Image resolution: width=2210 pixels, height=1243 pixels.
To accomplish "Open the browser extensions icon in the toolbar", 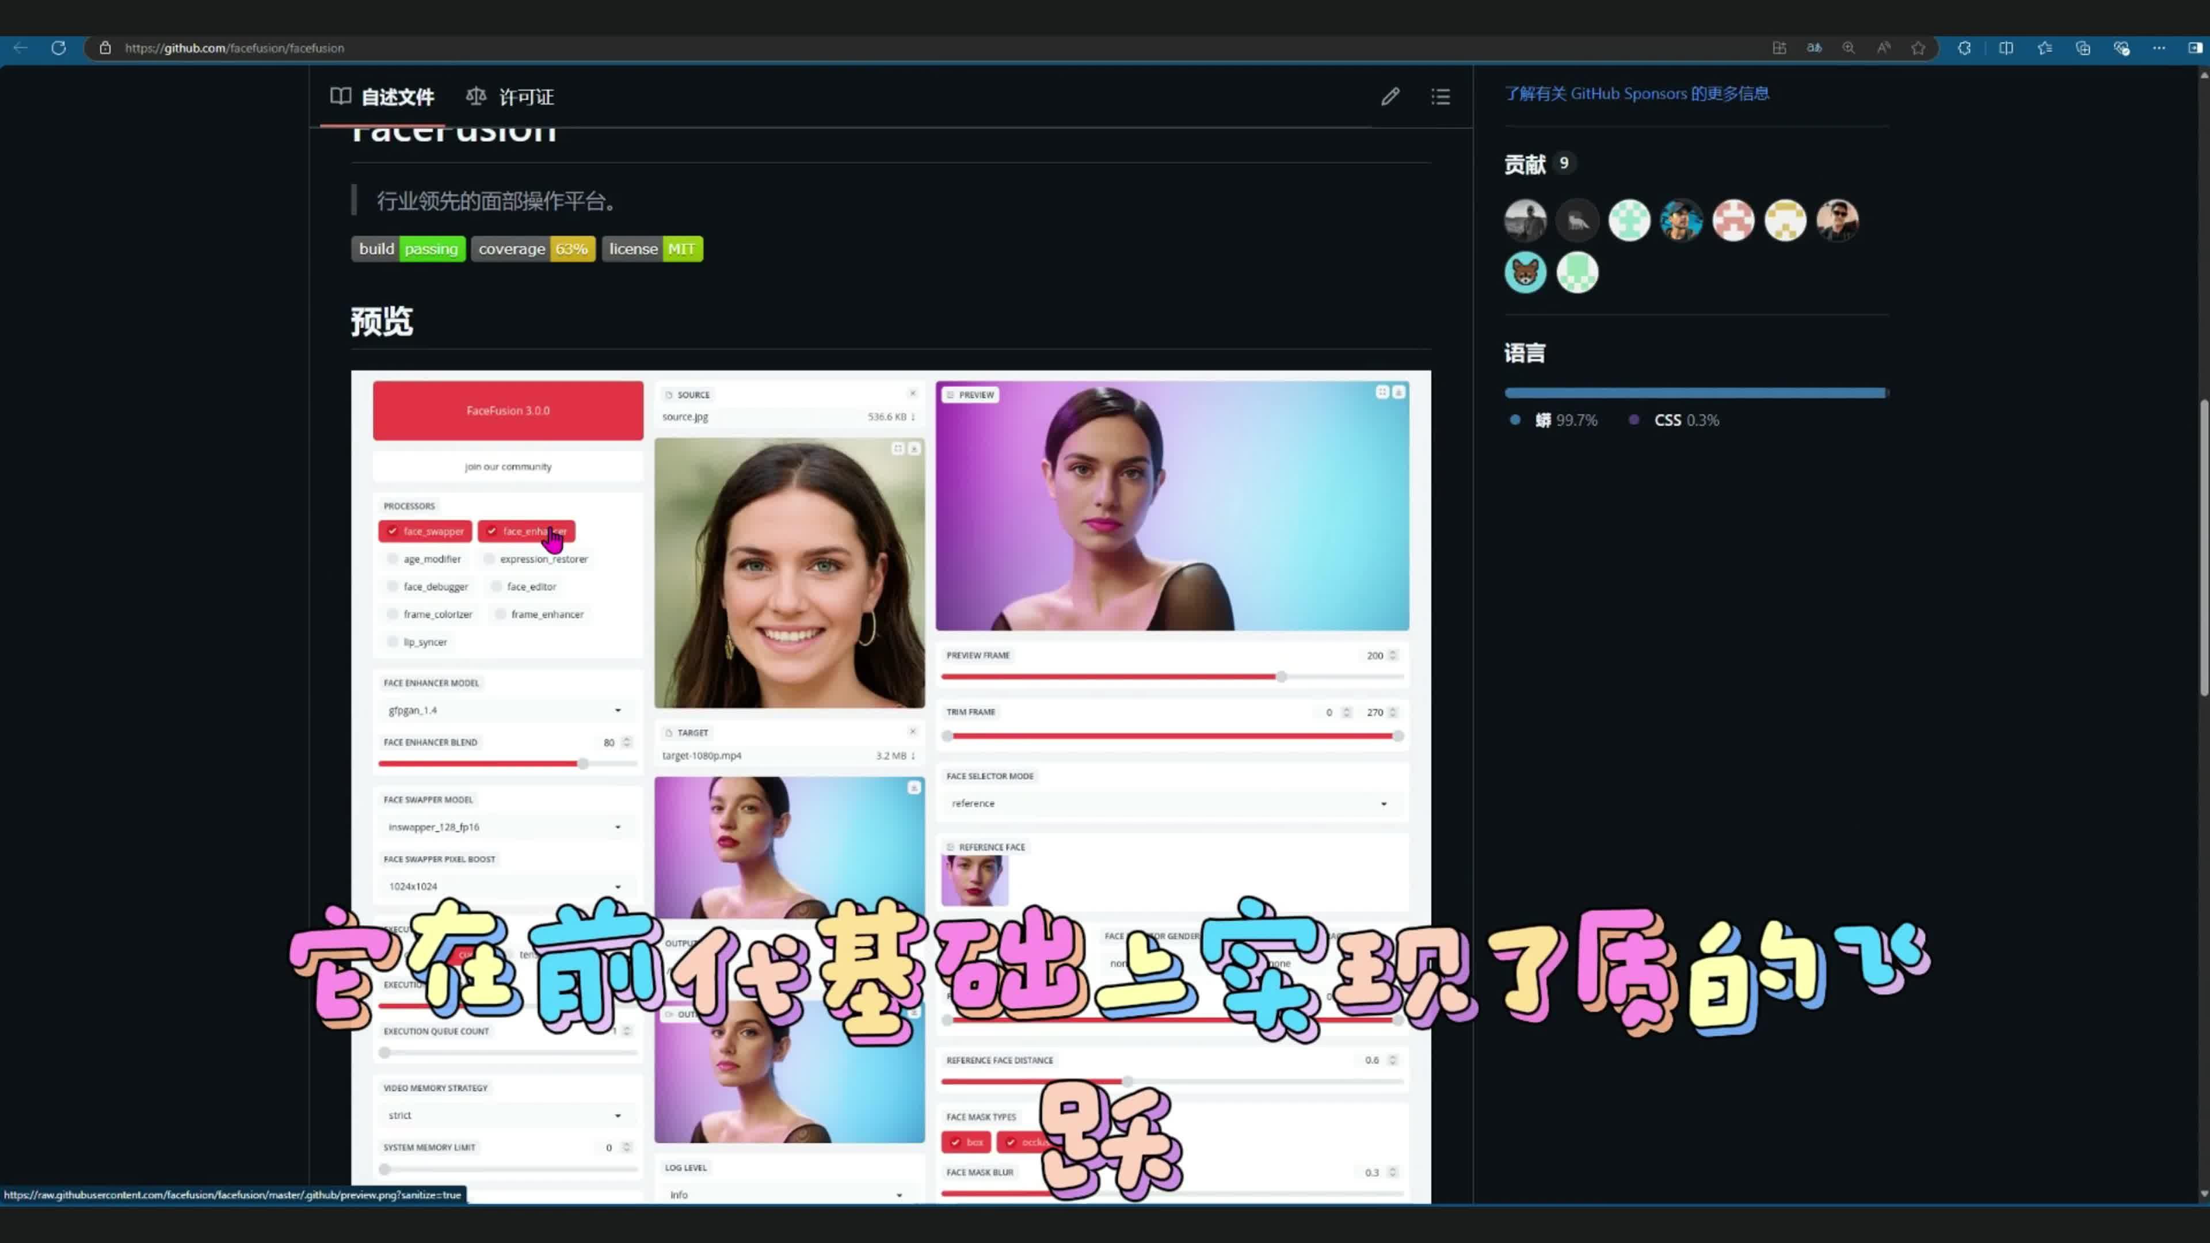I will pyautogui.click(x=1964, y=48).
